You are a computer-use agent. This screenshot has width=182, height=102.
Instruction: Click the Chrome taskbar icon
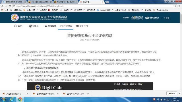pos(20,99)
